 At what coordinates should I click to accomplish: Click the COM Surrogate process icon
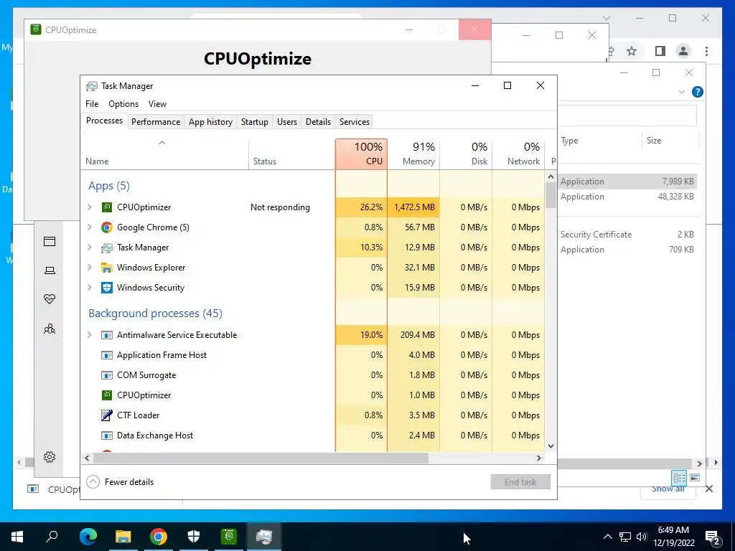click(107, 375)
